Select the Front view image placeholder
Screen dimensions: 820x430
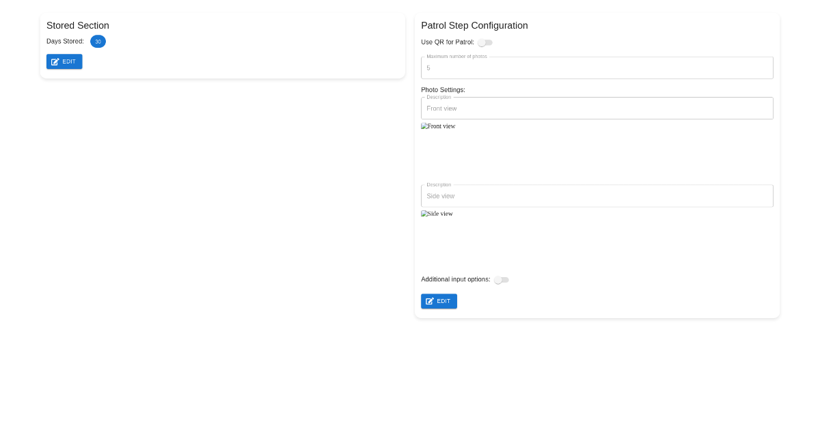pos(438,126)
